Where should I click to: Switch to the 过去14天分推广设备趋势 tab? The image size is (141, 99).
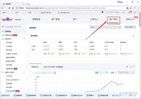point(53,67)
